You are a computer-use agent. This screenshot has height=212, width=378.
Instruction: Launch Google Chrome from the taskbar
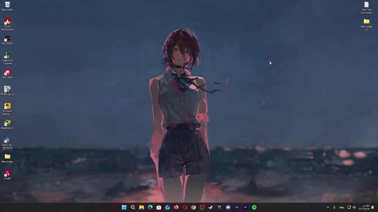(x=193, y=207)
